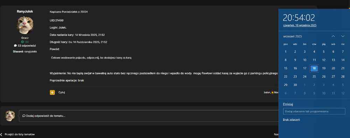Click the left arrow before Przejdź do listy tematów
350x138 pixels.
[x=1, y=135]
